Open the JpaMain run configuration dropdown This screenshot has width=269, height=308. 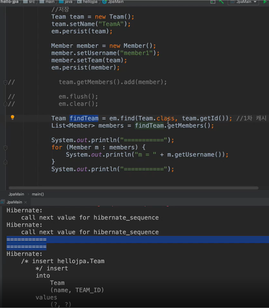coord(243,2)
